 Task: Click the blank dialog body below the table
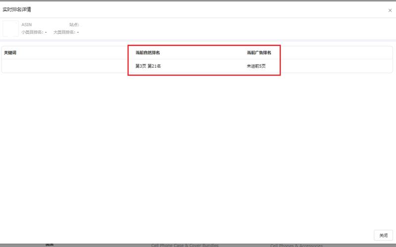(x=198, y=148)
